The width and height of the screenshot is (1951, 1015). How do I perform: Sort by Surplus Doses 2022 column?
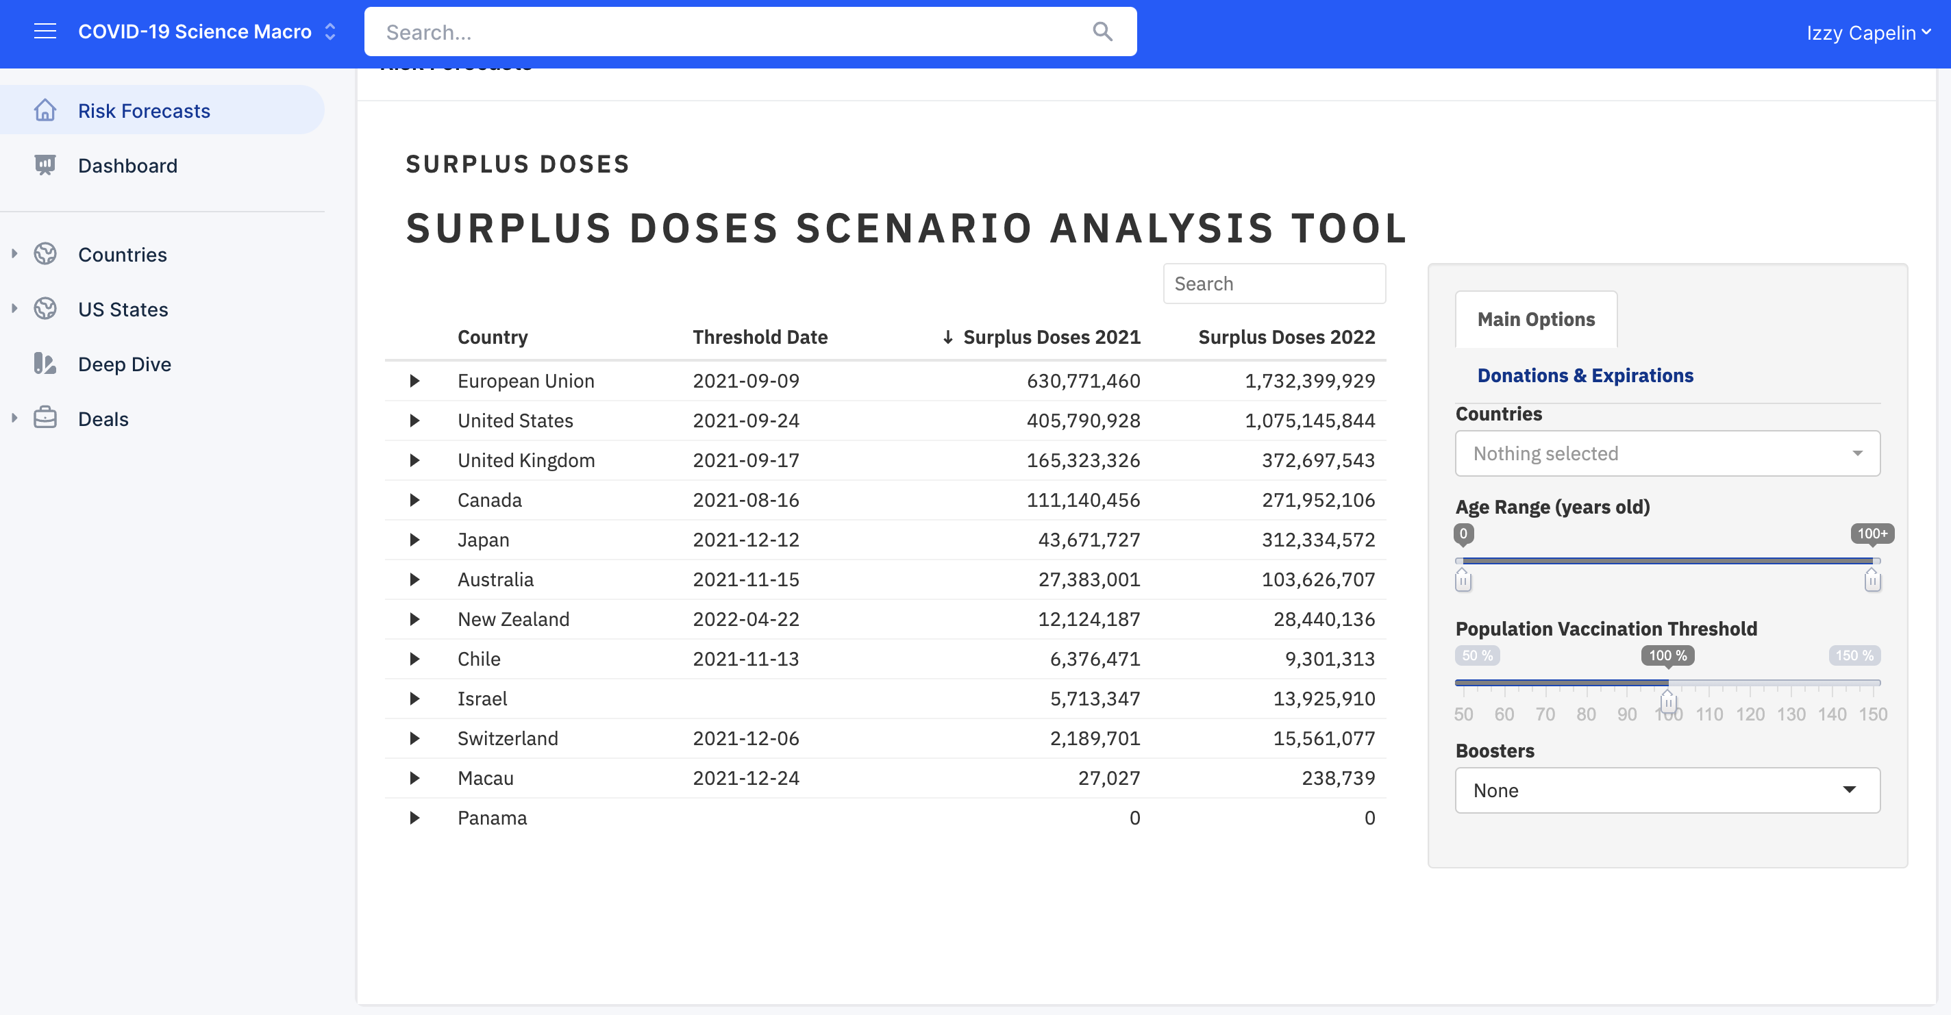point(1286,337)
